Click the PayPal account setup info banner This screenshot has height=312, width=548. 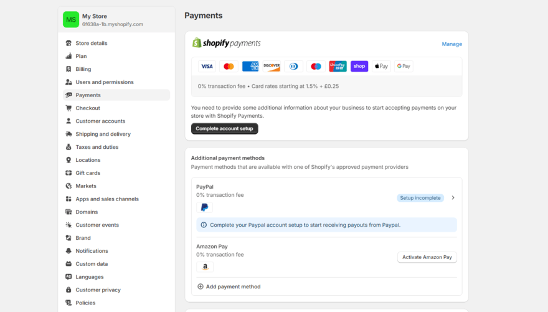coord(326,225)
